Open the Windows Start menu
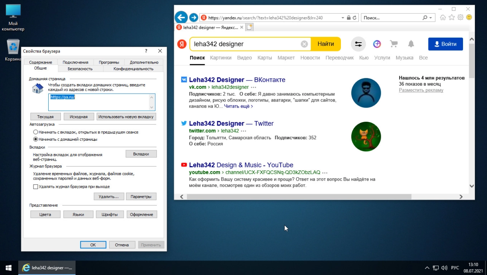The height and width of the screenshot is (275, 487). 9,268
